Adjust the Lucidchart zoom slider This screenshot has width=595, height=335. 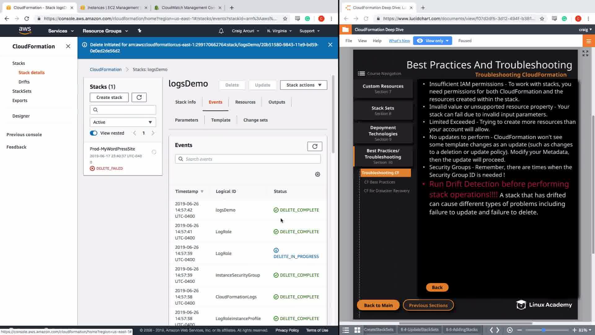[x=543, y=330]
